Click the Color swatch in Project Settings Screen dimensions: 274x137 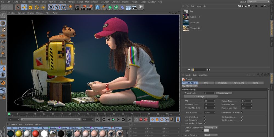[206, 131]
